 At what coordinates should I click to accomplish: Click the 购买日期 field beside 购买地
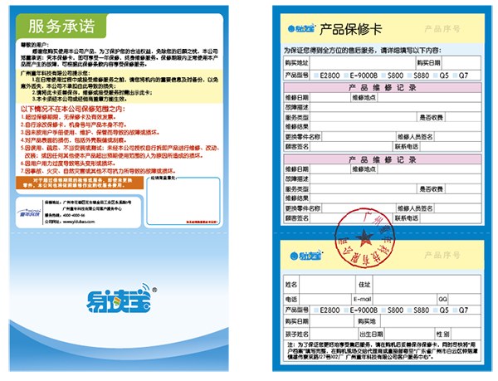[331, 321]
